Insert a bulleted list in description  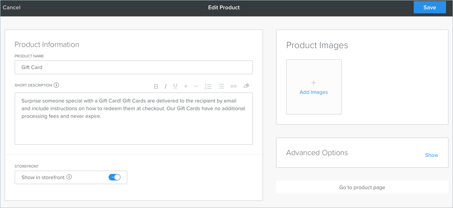[221, 86]
